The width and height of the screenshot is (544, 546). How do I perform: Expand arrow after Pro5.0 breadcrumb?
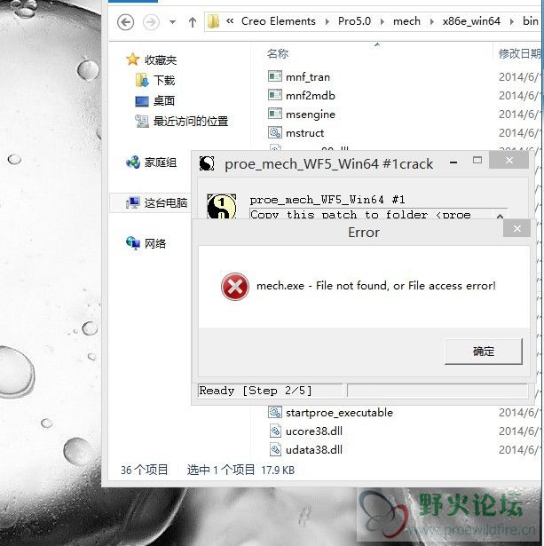tap(382, 22)
